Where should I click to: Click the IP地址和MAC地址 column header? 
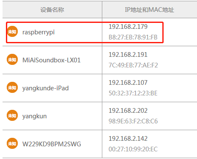[x=149, y=10]
